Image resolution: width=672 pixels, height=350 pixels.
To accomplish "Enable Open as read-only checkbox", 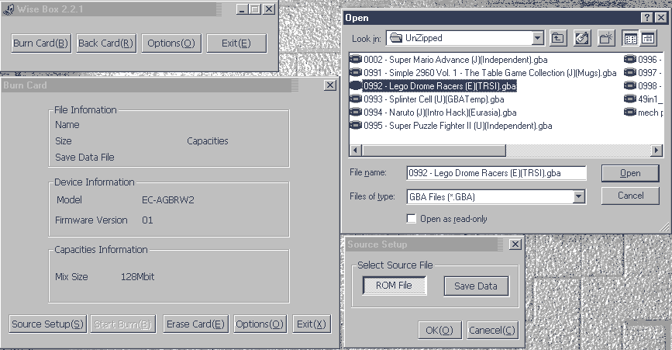I will [x=412, y=219].
